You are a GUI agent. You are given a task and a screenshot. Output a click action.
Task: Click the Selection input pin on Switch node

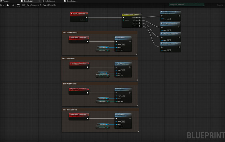tap(124, 20)
